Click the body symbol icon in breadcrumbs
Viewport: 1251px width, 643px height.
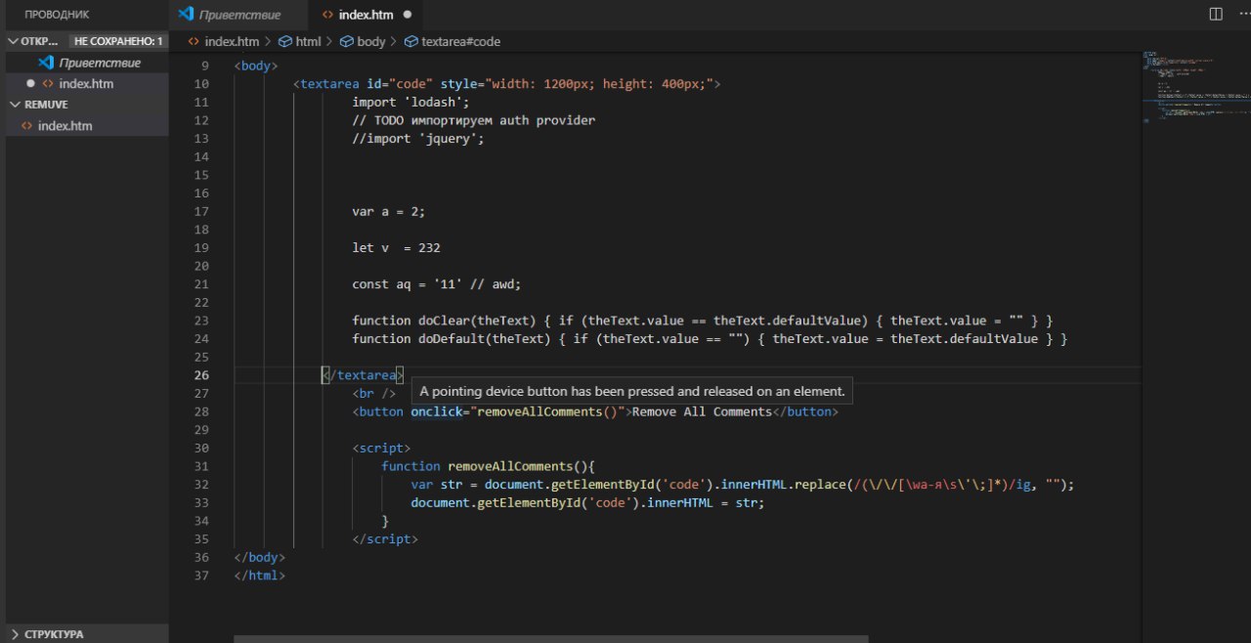pos(347,42)
